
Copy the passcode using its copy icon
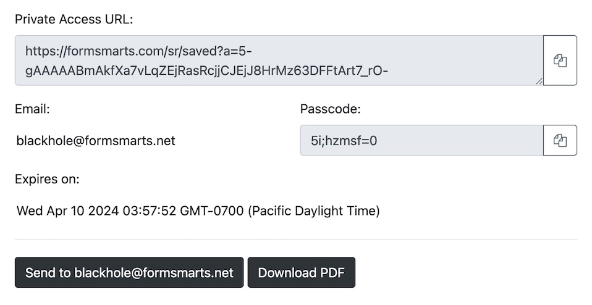(560, 140)
